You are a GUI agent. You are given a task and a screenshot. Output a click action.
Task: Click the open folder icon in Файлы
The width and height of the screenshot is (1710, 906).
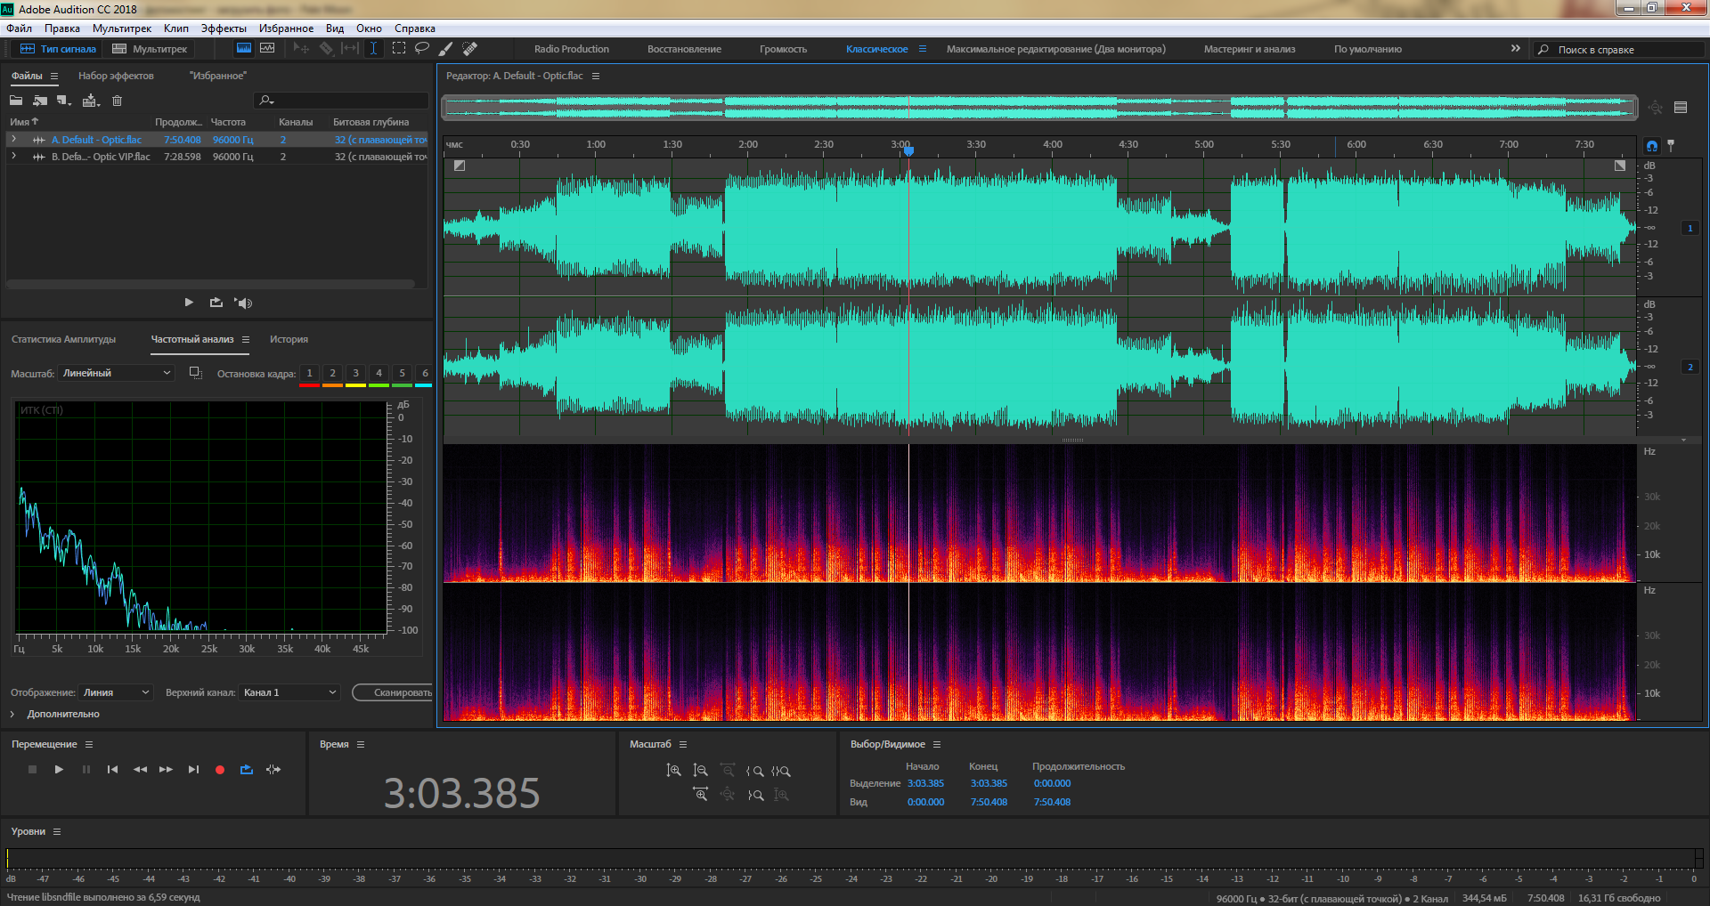(x=16, y=101)
